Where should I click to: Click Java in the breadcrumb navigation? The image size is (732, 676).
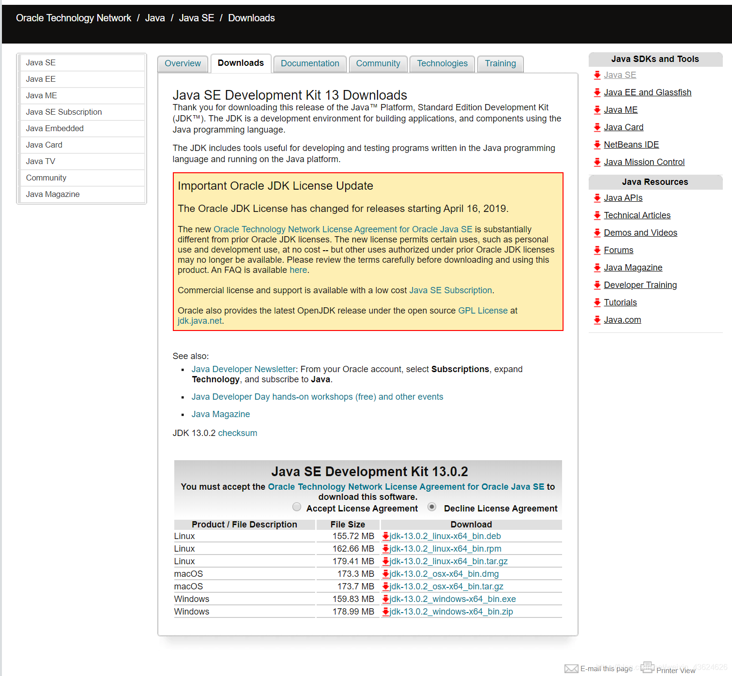click(x=154, y=17)
